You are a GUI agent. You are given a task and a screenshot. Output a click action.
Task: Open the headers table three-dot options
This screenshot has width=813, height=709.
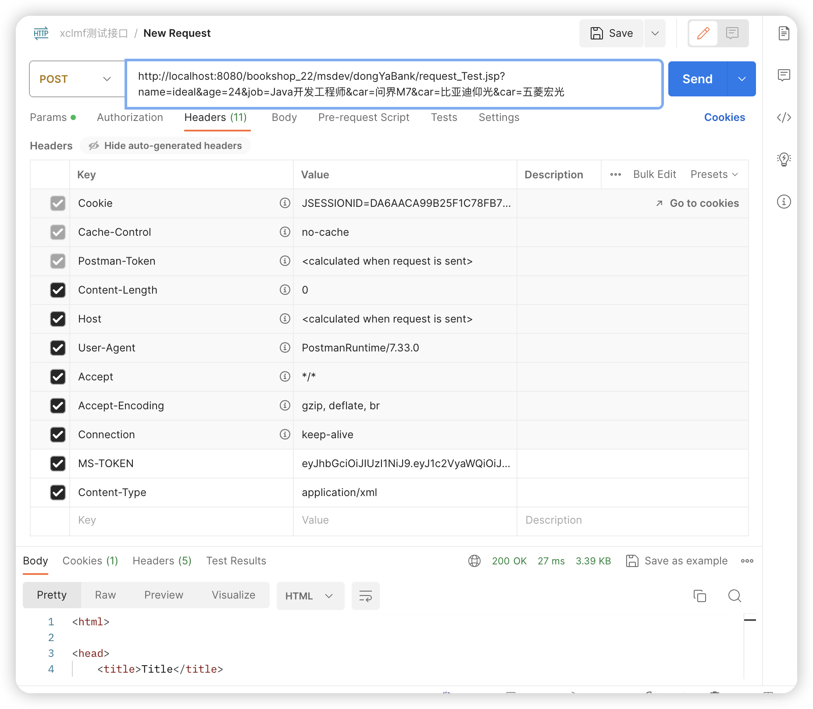[x=616, y=174]
